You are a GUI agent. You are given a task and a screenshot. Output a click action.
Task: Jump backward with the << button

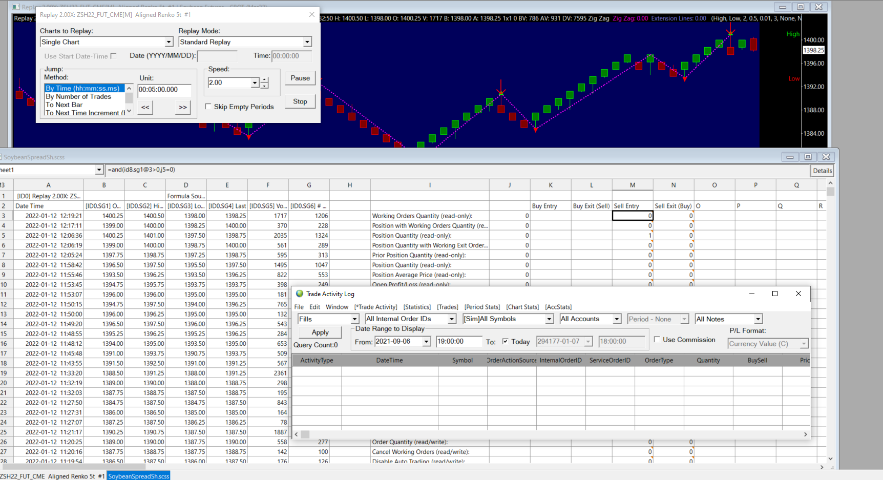coord(145,107)
